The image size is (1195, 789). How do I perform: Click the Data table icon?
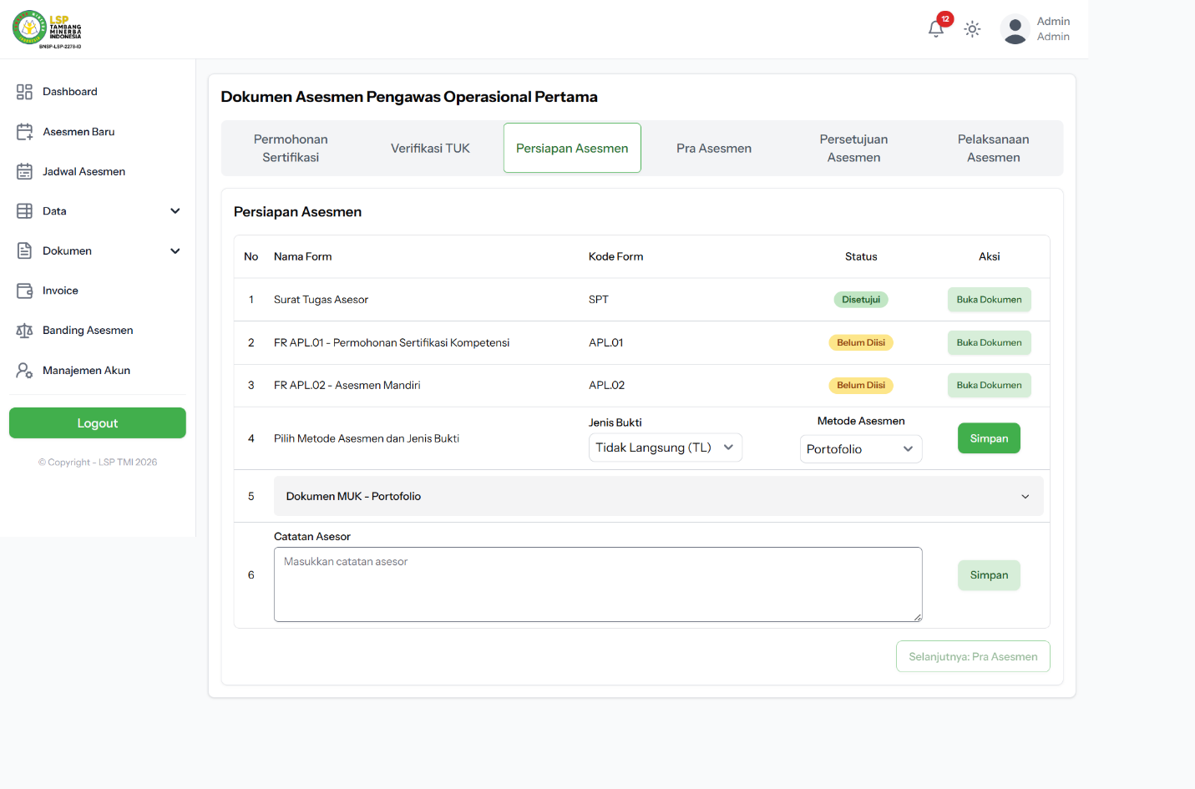coord(24,211)
